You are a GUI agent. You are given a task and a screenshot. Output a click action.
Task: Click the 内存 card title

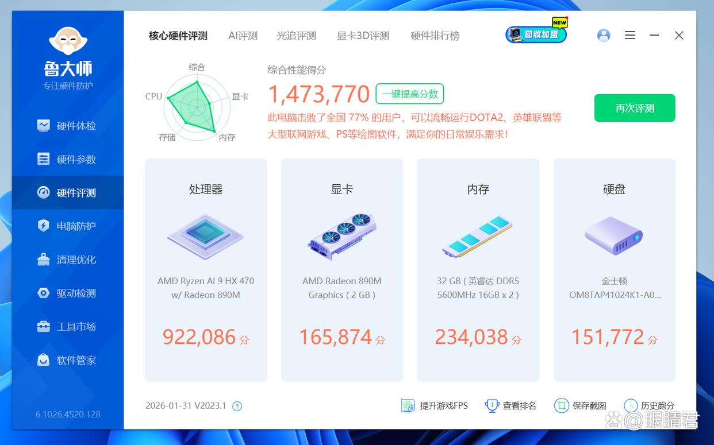pos(478,189)
